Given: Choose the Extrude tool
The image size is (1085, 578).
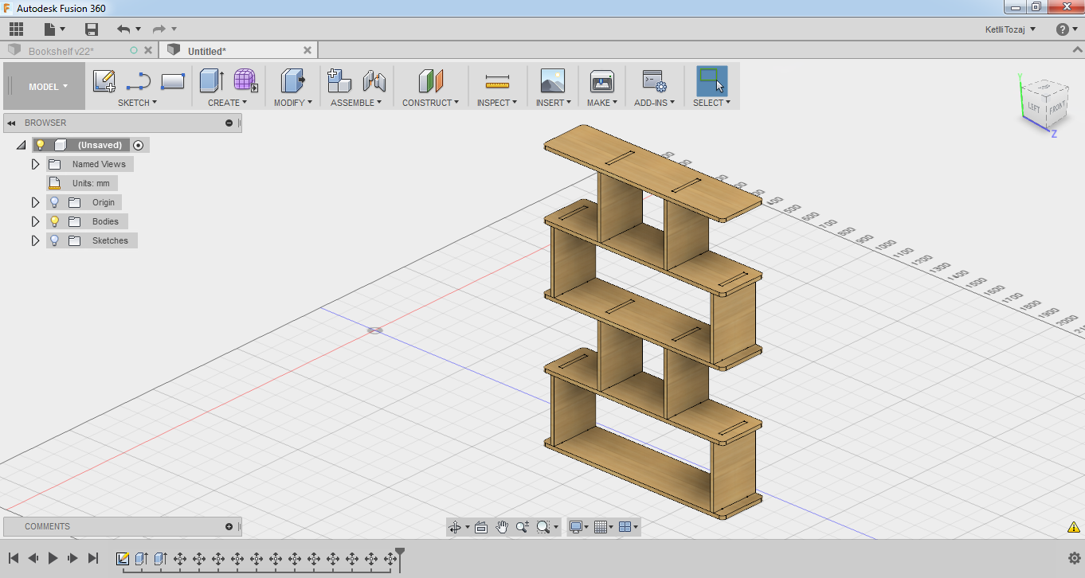Looking at the screenshot, I should [x=212, y=80].
